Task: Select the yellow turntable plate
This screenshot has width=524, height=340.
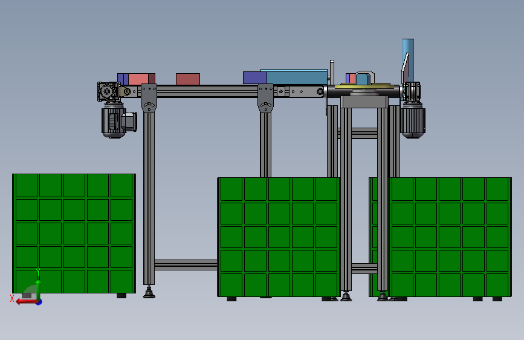Action: click(365, 86)
